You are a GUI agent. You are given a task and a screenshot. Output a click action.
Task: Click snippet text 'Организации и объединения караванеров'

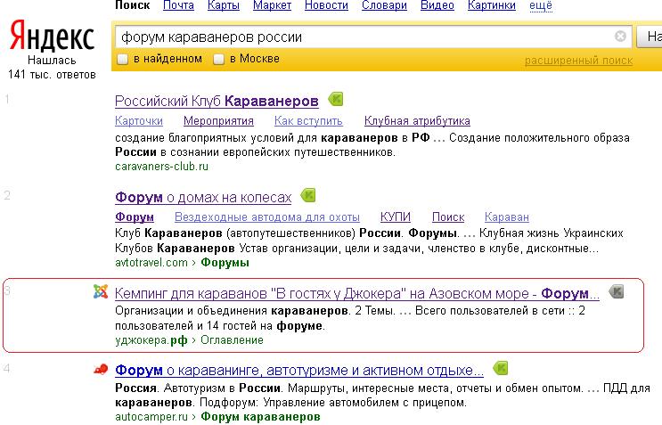point(232,311)
